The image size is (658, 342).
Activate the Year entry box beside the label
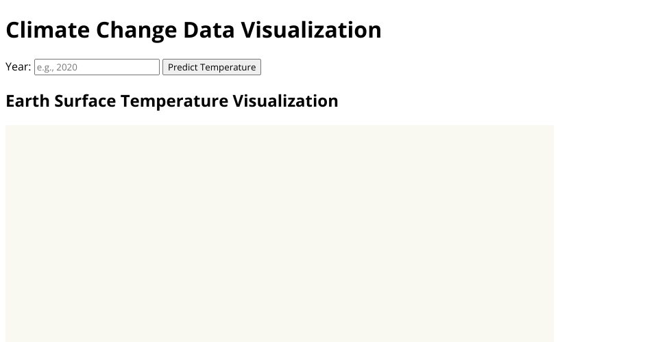click(x=97, y=67)
